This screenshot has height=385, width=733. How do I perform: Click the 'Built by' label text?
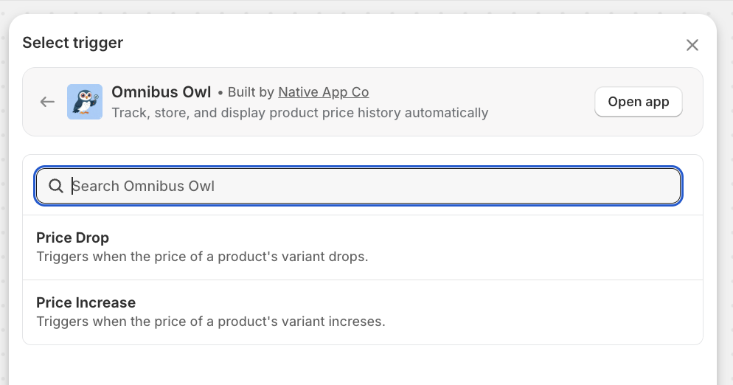[251, 92]
